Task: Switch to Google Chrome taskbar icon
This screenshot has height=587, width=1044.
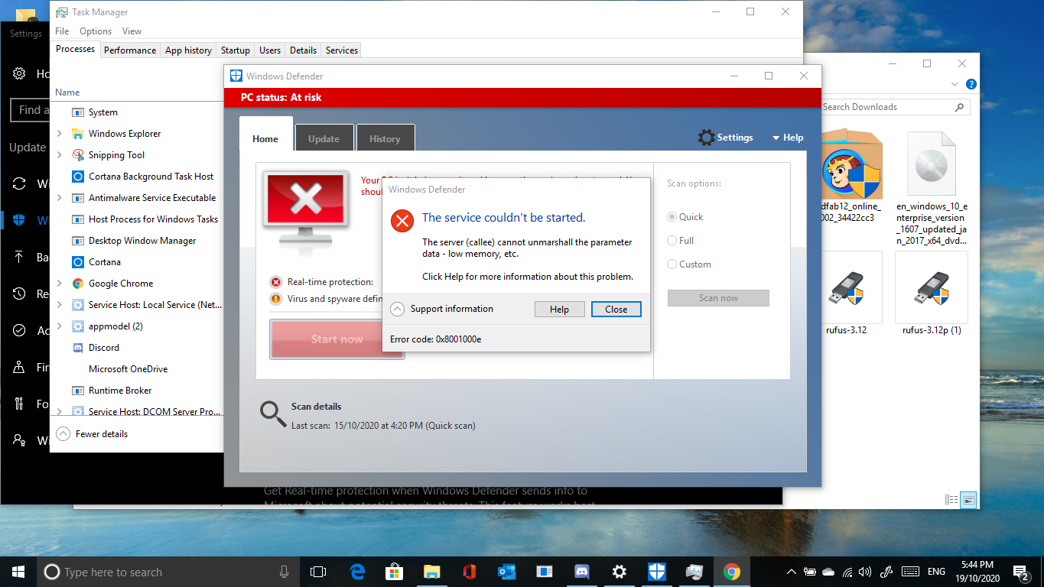Action: coord(732,572)
